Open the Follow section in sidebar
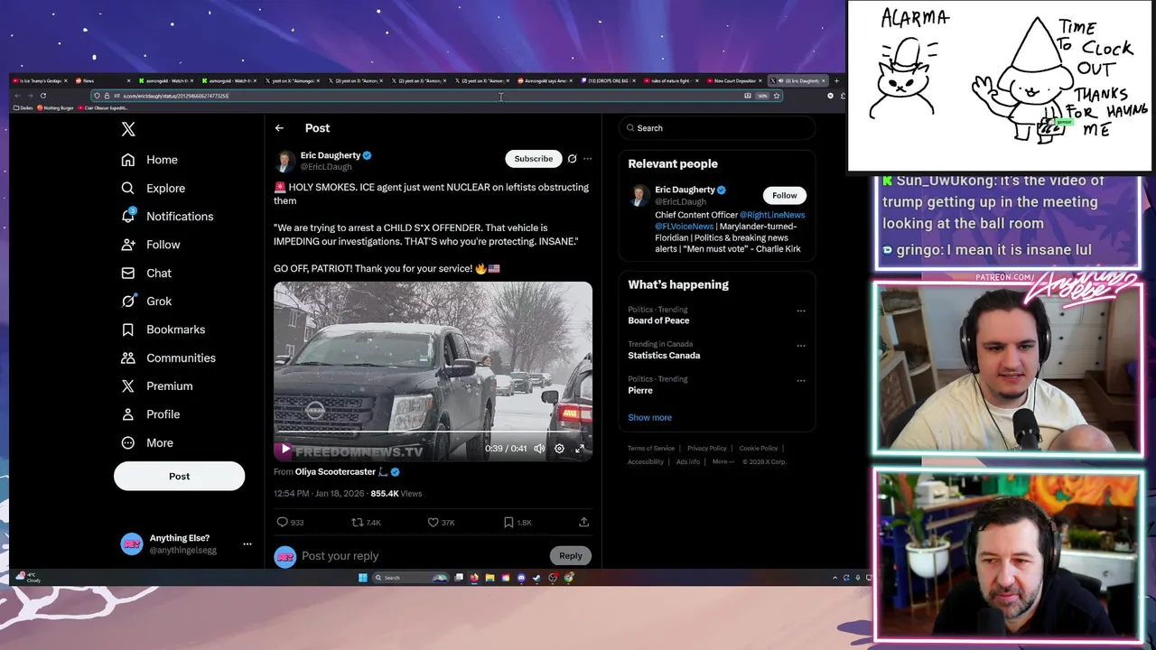Image resolution: width=1156 pixels, height=650 pixels. [x=151, y=245]
